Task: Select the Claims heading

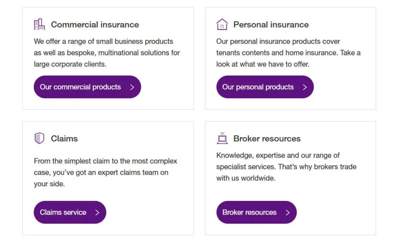Action: (x=64, y=138)
